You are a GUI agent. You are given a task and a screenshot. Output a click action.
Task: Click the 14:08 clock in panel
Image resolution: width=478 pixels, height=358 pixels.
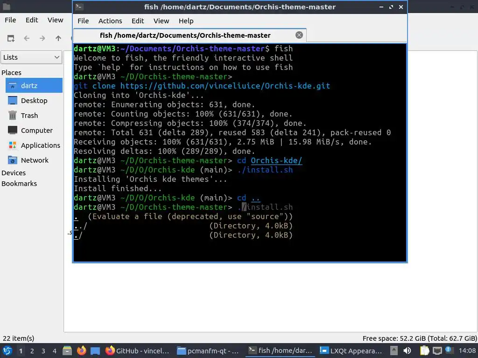tap(467, 351)
